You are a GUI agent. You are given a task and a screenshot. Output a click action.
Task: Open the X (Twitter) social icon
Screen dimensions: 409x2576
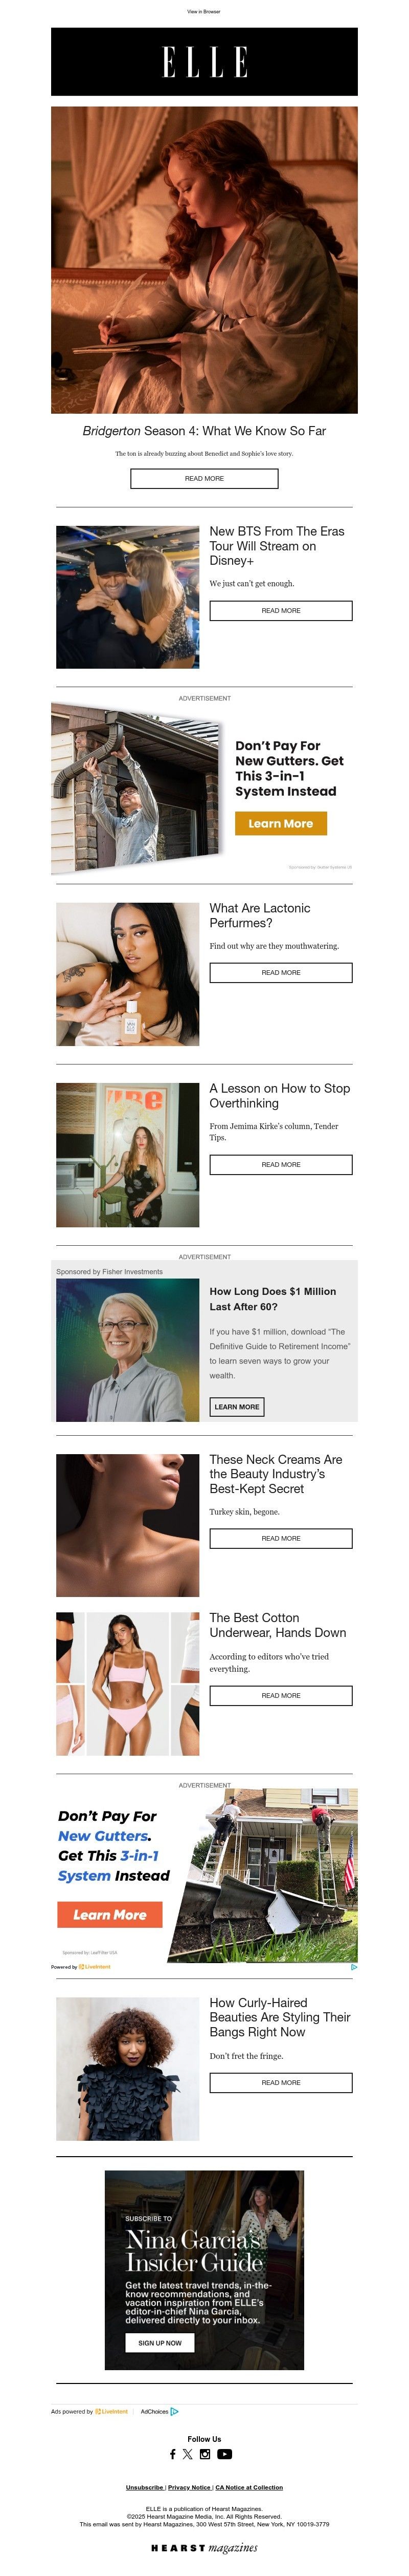pos(188,2454)
